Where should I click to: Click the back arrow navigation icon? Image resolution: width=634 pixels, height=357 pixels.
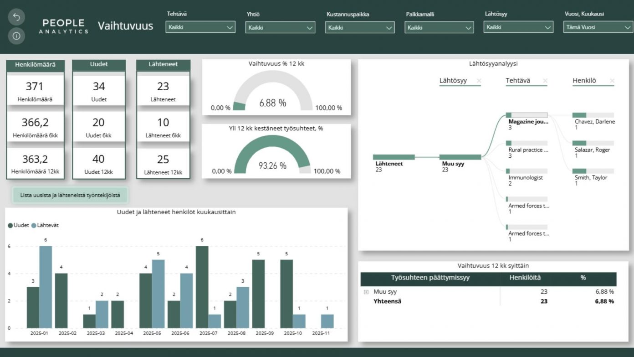pos(16,17)
